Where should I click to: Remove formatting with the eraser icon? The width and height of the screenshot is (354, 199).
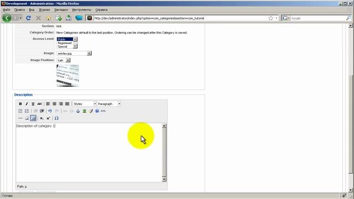pos(27,118)
